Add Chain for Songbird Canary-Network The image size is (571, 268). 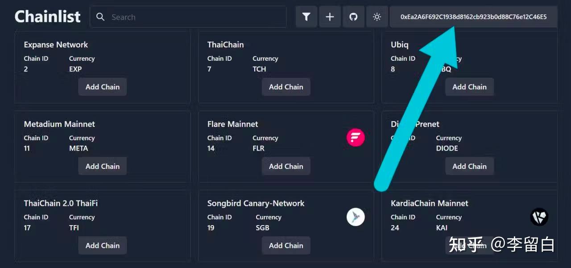[286, 245]
